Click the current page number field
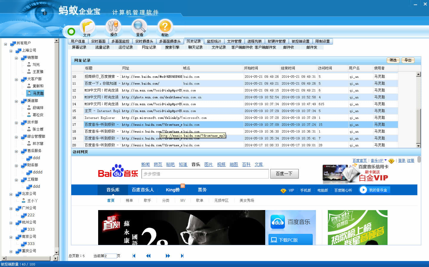This screenshot has width=429, height=267. 110,256
